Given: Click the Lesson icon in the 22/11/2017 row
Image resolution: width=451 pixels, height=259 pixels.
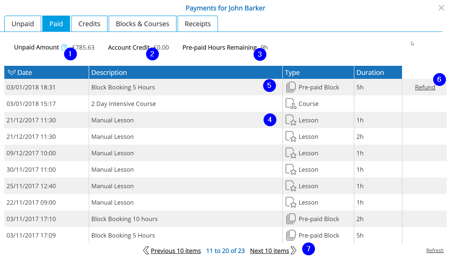Looking at the screenshot, I should point(291,202).
